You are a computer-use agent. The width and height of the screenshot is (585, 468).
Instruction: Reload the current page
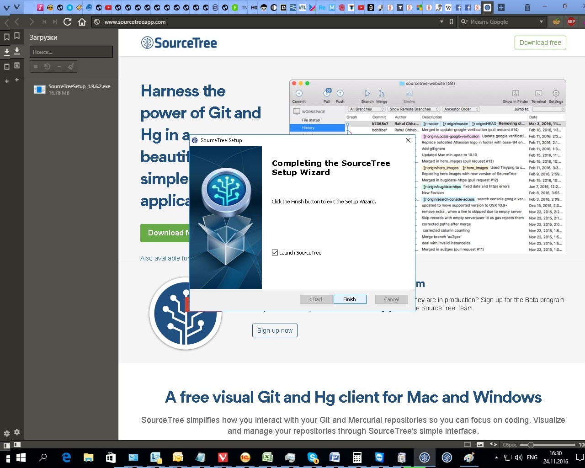point(67,21)
